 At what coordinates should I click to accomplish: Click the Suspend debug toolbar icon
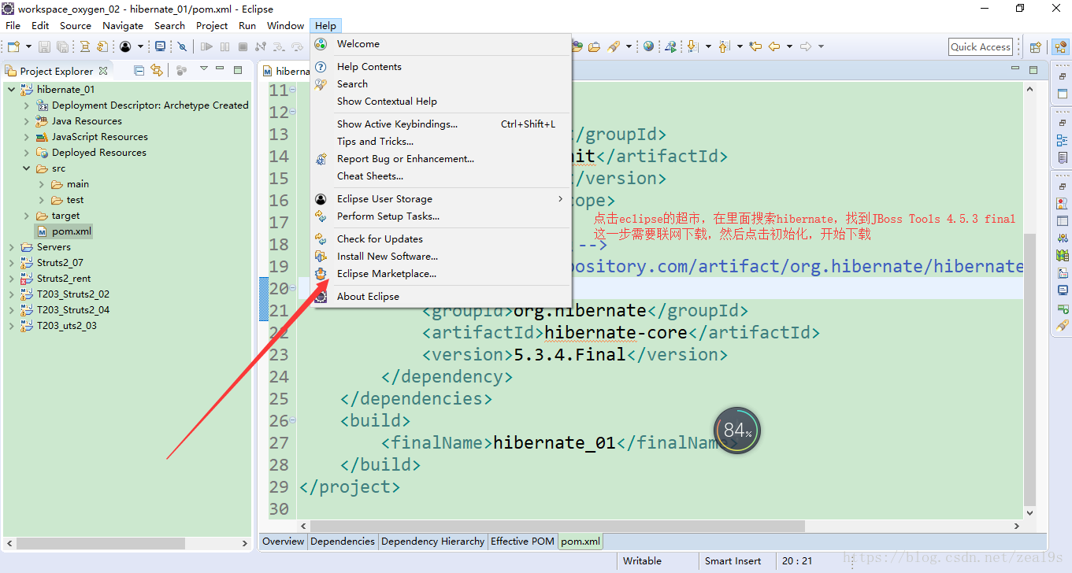[225, 47]
